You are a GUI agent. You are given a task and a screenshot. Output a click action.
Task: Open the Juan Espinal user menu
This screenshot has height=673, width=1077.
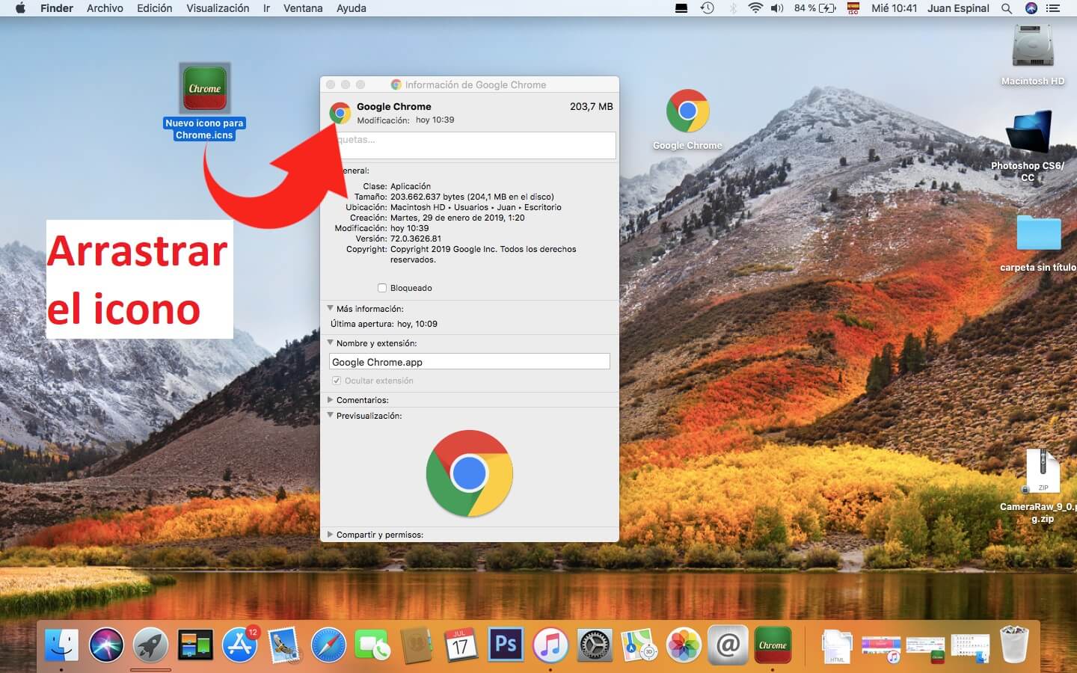pos(958,8)
